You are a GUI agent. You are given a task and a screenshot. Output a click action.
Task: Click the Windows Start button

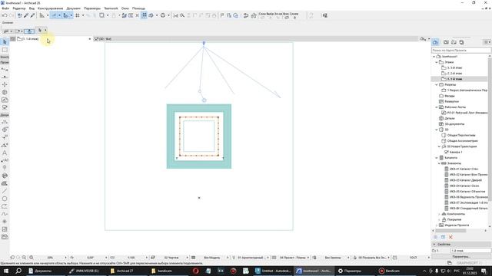(6, 271)
